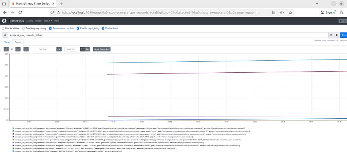Open the extensions puzzle icon
Viewport: 347px width, 152px height.
point(341,12)
